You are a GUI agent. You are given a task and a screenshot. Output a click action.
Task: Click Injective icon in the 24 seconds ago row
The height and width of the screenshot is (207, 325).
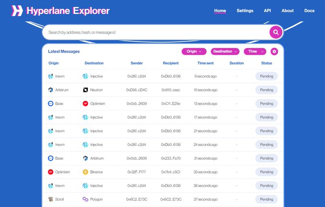click(86, 144)
